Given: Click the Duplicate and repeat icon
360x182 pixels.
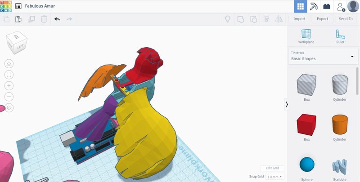Looking at the screenshot, I should 31,19.
